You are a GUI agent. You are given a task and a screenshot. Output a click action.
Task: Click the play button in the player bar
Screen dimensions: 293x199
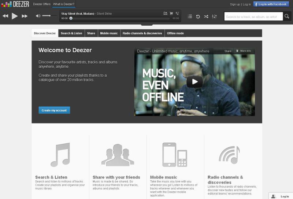15,16
